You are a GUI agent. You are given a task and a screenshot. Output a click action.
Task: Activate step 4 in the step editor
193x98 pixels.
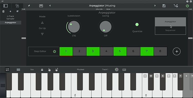(106, 51)
